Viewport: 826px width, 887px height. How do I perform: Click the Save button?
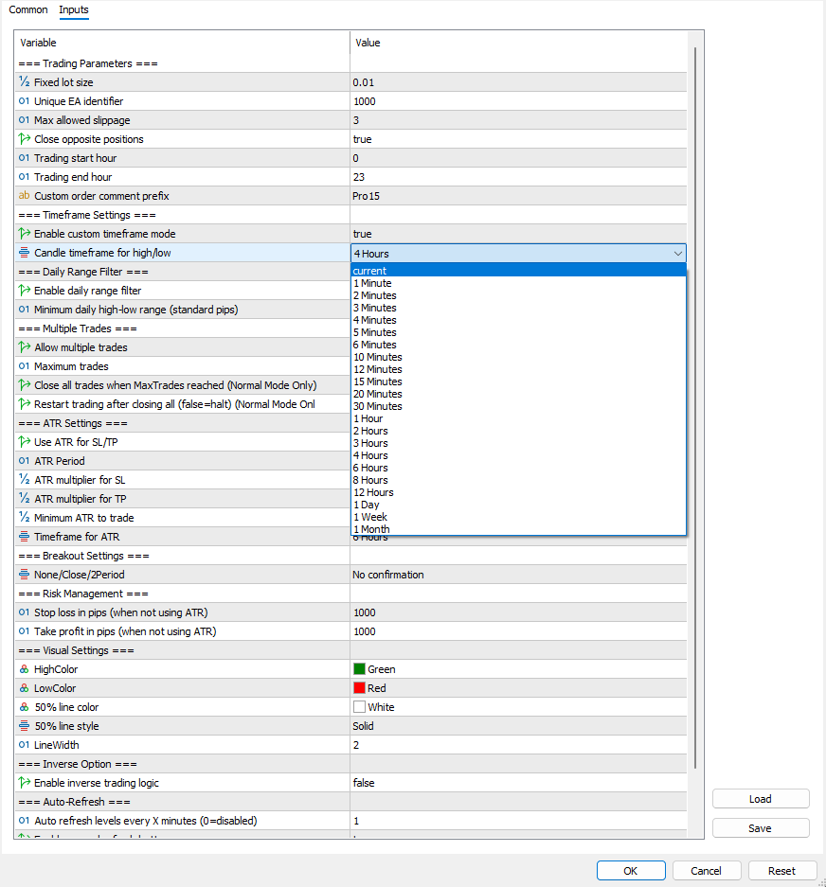761,828
